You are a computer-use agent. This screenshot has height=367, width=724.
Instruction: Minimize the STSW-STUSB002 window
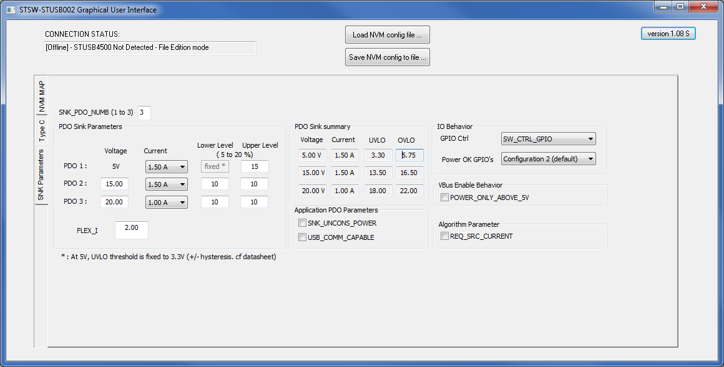[663, 6]
